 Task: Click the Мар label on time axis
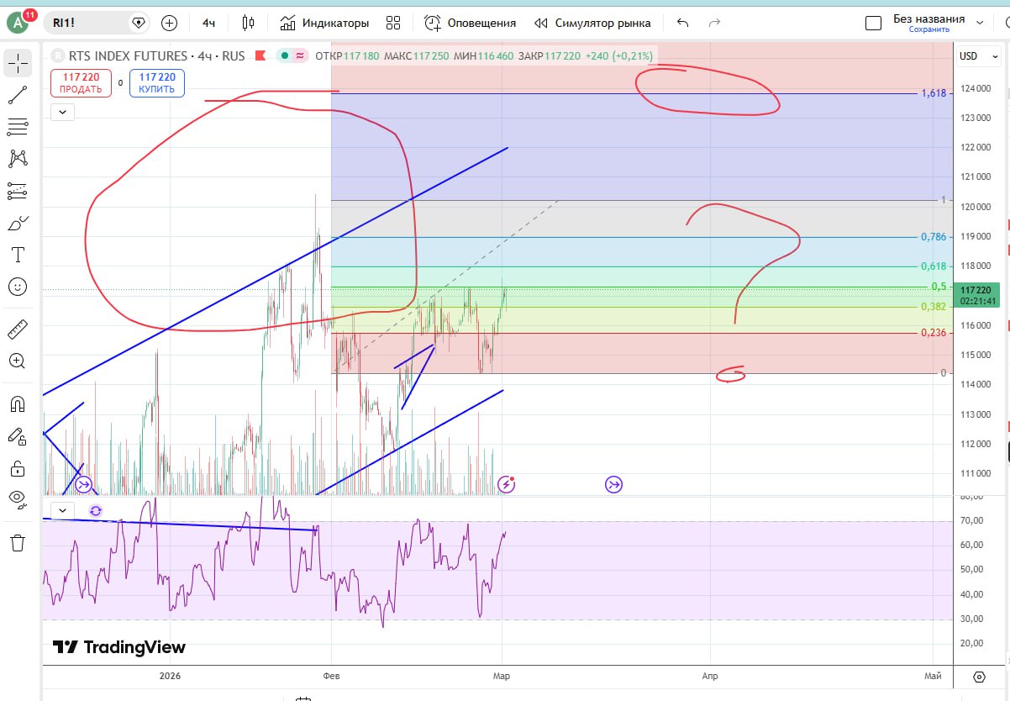[x=501, y=675]
